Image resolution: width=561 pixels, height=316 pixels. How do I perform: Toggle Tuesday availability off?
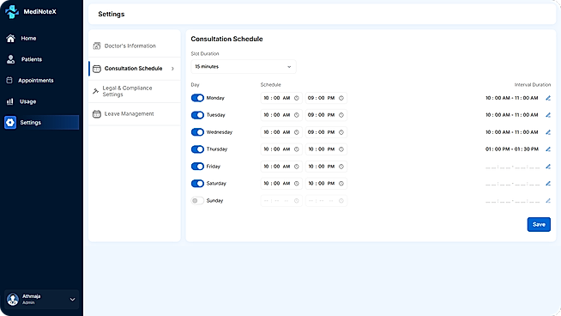[x=197, y=115]
